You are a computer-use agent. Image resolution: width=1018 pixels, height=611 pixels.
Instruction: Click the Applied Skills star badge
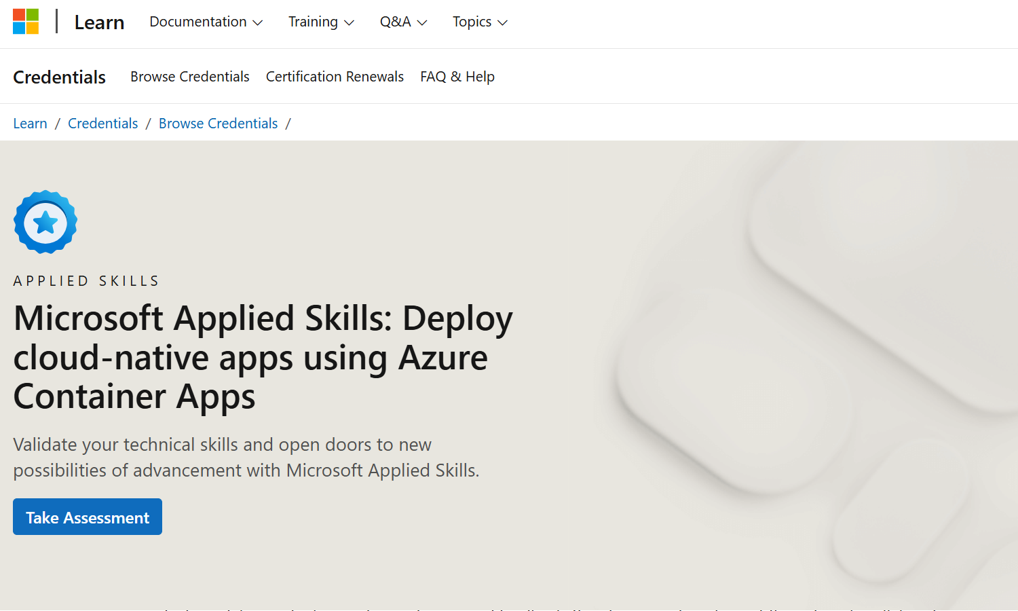coord(45,222)
